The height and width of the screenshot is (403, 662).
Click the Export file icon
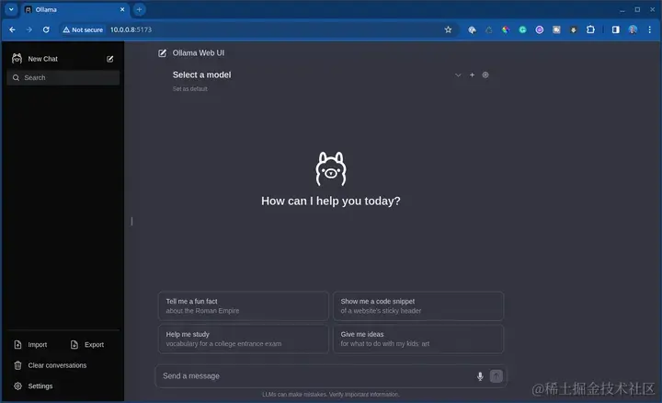coord(74,345)
